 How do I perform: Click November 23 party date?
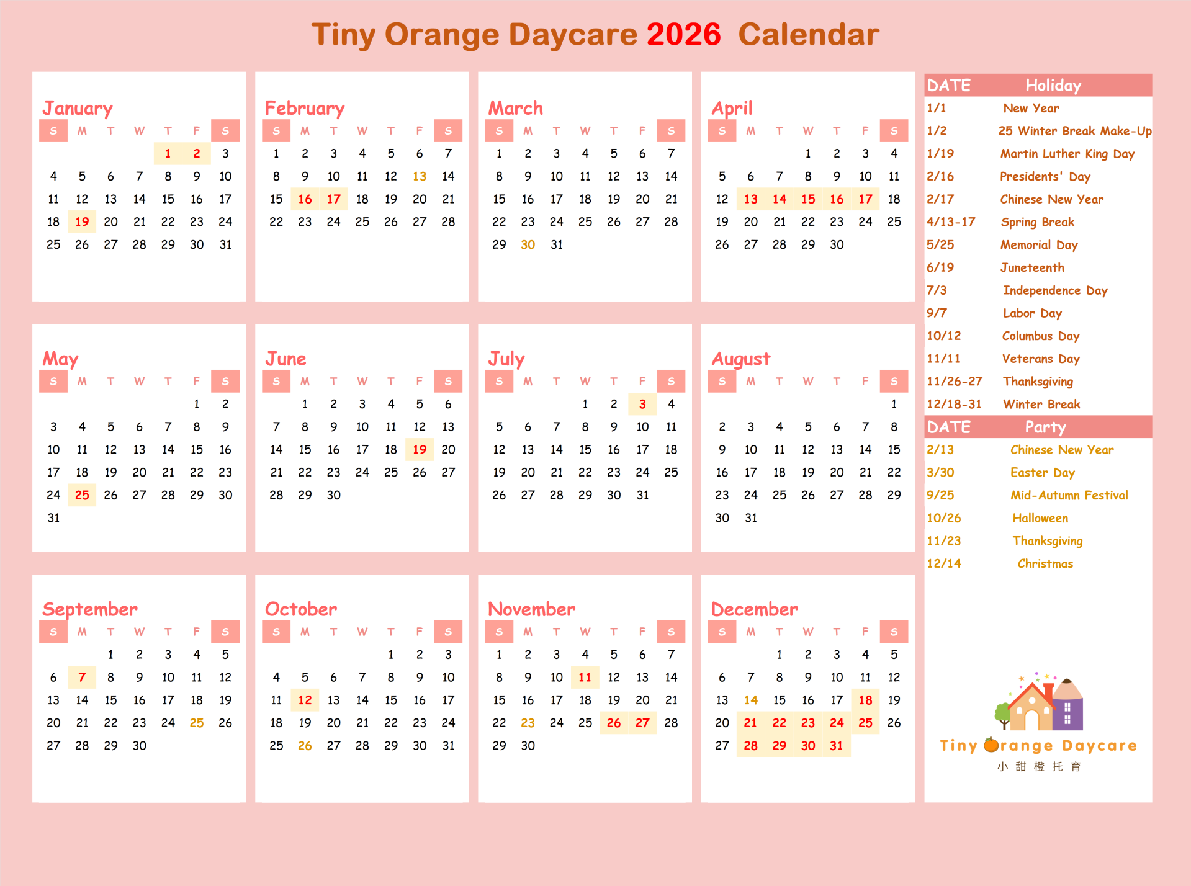(528, 723)
